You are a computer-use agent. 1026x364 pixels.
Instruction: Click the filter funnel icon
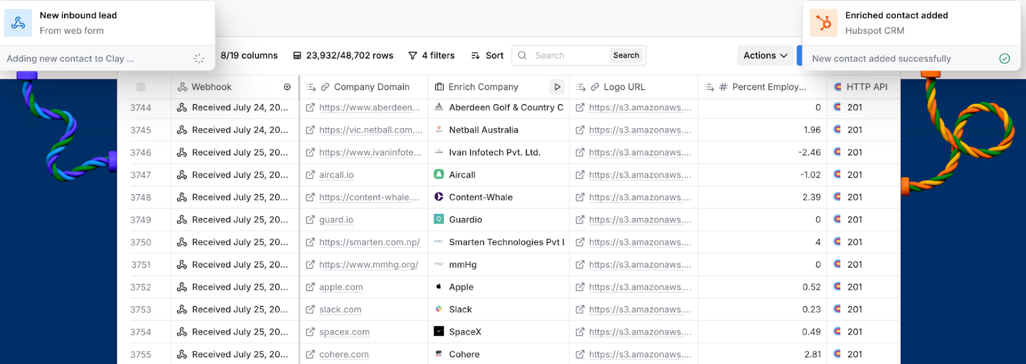click(413, 56)
